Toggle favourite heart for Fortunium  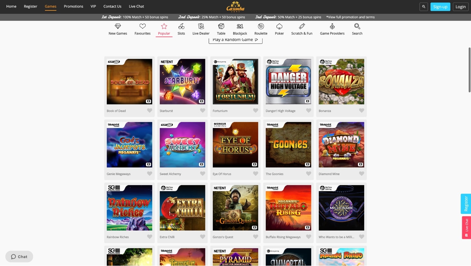pos(256,111)
